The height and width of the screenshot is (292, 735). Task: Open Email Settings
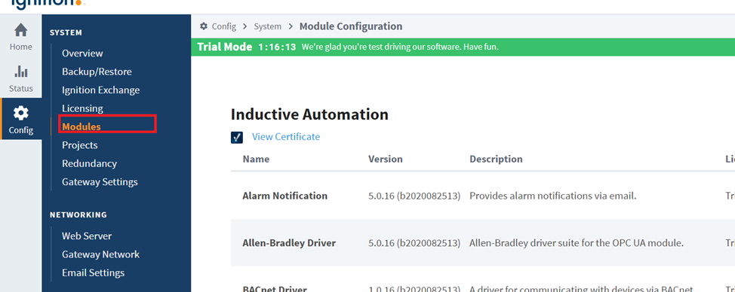[x=94, y=273]
